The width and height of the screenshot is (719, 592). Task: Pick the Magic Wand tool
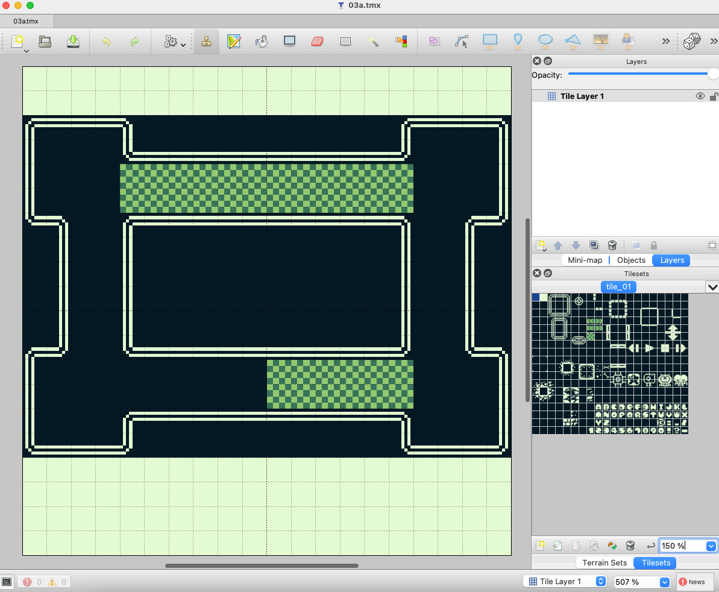(x=374, y=42)
